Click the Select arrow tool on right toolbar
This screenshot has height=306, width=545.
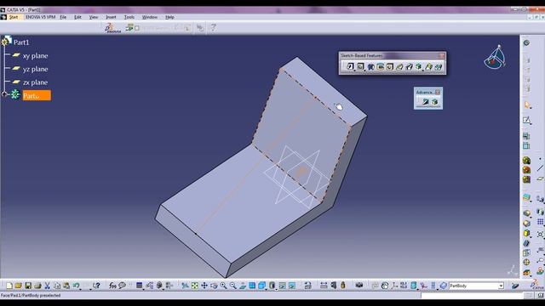[527, 105]
